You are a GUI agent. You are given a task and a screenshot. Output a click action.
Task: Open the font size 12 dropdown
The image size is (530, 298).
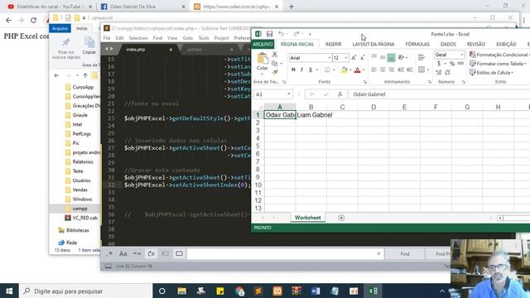[346, 58]
